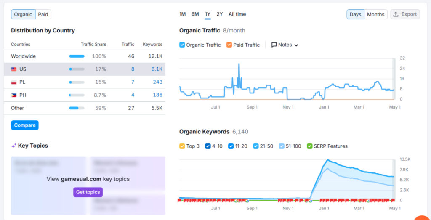This screenshot has height=220, width=431.
Task: Open the Notes dropdown
Action: [x=285, y=45]
